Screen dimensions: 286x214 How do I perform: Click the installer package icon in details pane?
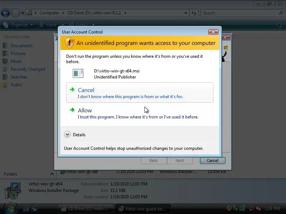click(13, 191)
